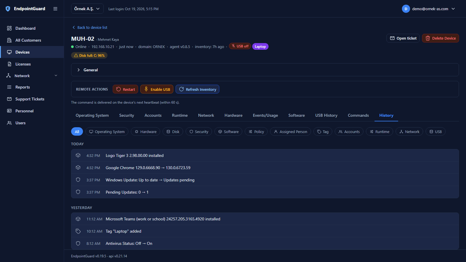466x262 pixels.
Task: Open the Software tab
Action: click(x=296, y=115)
